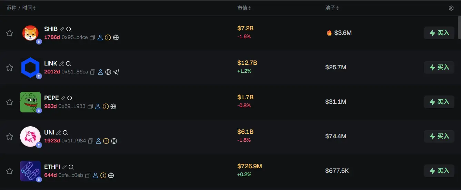Add PEPE to favorites with star
This screenshot has width=461, height=190.
pos(10,102)
